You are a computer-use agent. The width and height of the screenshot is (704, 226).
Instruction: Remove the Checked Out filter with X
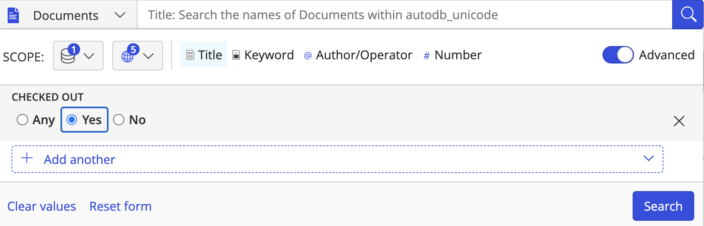pos(679,121)
